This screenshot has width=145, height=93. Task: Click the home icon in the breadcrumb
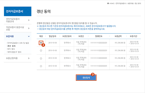pos(108,3)
